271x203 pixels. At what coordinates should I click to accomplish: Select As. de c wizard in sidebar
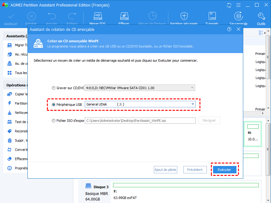pos(17,64)
